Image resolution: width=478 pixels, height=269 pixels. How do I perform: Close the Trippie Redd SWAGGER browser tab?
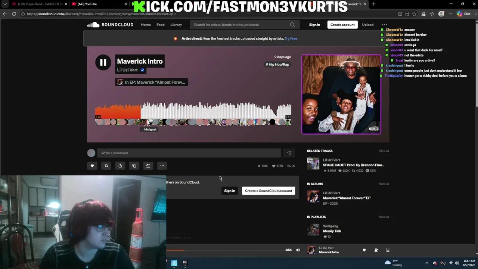click(x=66, y=4)
